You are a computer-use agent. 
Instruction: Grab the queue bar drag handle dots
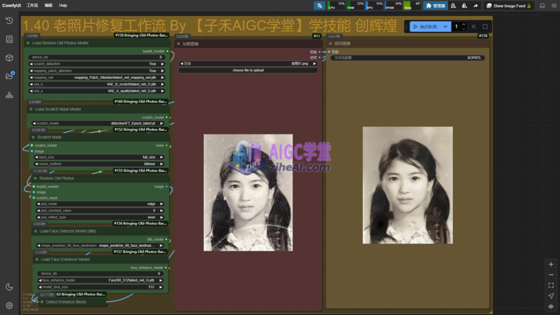pos(406,26)
